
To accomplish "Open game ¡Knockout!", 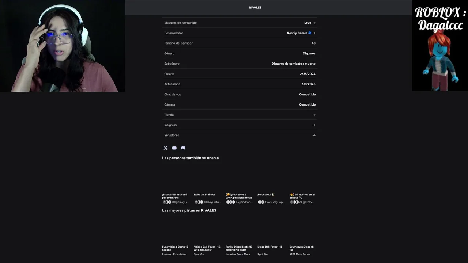I will coord(265,194).
